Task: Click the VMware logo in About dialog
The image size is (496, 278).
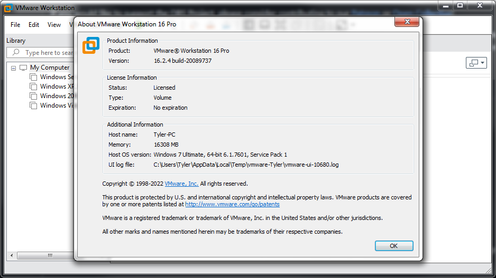Action: point(91,45)
